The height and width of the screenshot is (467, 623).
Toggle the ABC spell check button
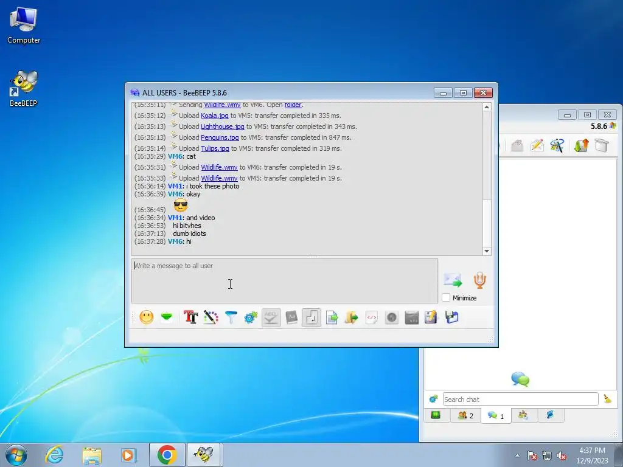point(271,317)
